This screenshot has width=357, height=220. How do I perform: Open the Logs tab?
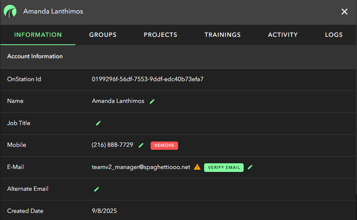click(334, 35)
